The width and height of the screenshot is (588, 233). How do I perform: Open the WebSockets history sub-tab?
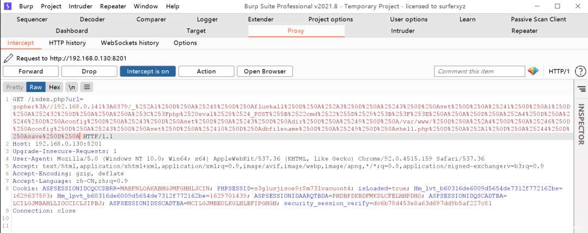click(x=130, y=43)
